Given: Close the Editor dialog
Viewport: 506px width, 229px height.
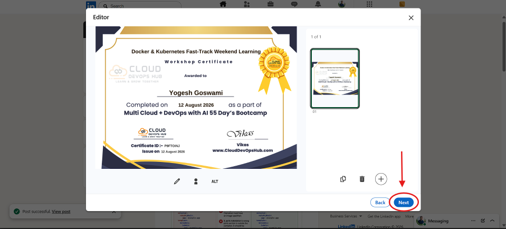Looking at the screenshot, I should click(x=411, y=18).
